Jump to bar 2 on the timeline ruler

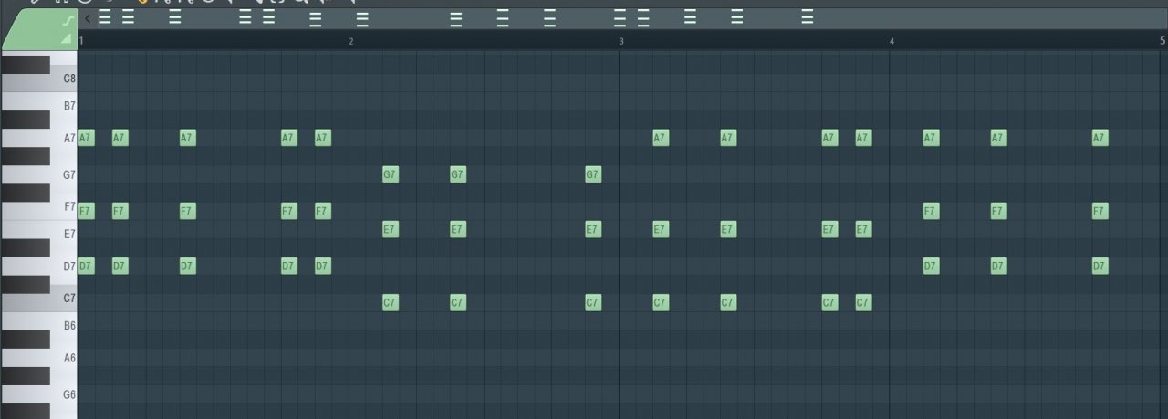coord(351,41)
